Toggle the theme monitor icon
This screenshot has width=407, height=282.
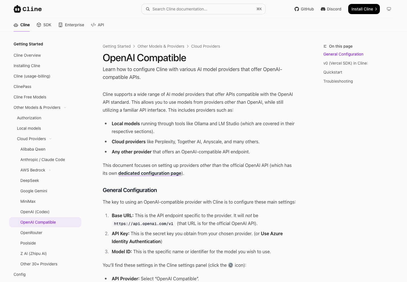(x=389, y=9)
